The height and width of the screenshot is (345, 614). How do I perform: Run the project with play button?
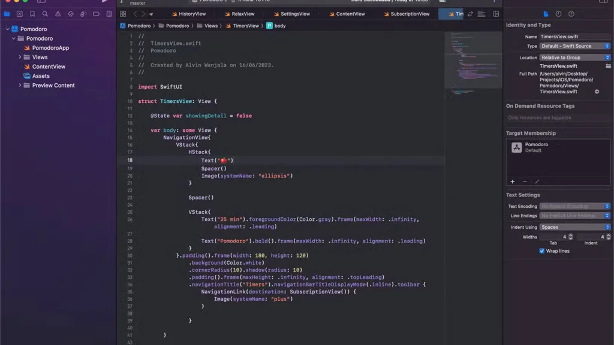[104, 1]
